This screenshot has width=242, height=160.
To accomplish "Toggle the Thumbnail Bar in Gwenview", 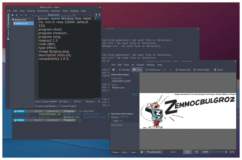I will (x=154, y=152).
